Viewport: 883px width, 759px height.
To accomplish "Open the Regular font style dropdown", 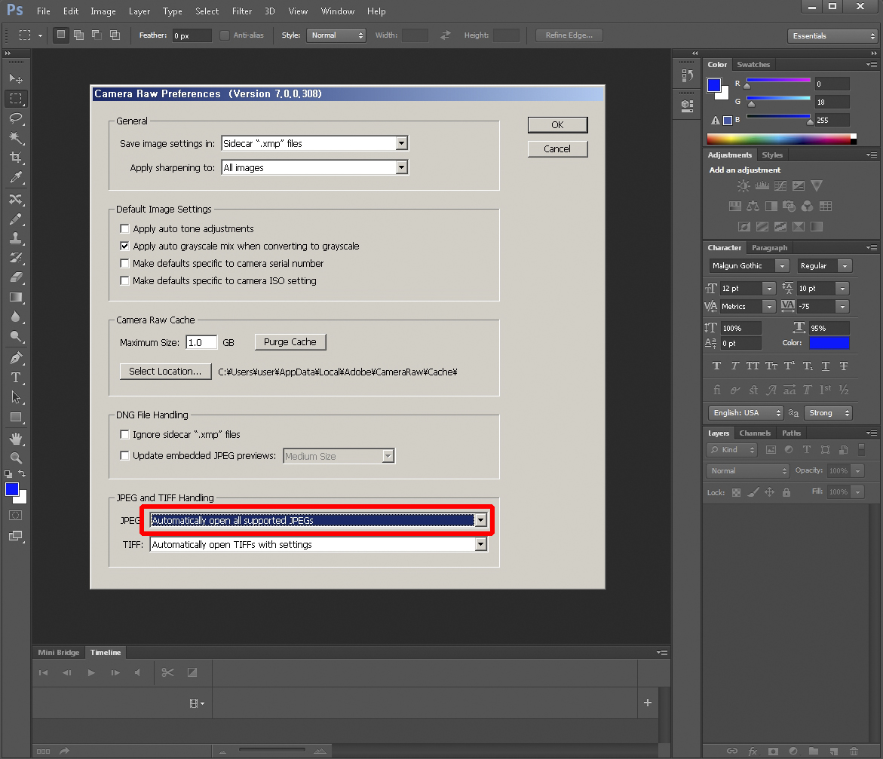I will pos(824,266).
